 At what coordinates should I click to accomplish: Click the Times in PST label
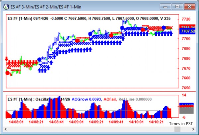point(181,124)
